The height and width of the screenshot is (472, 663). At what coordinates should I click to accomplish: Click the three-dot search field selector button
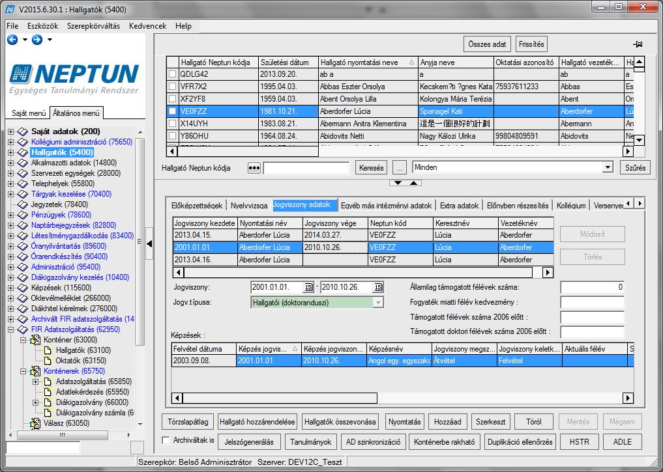click(254, 168)
